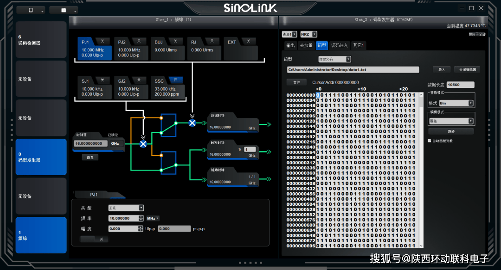
Task: Toggle 自动匹配列数 checkbox
Action: click(429, 141)
